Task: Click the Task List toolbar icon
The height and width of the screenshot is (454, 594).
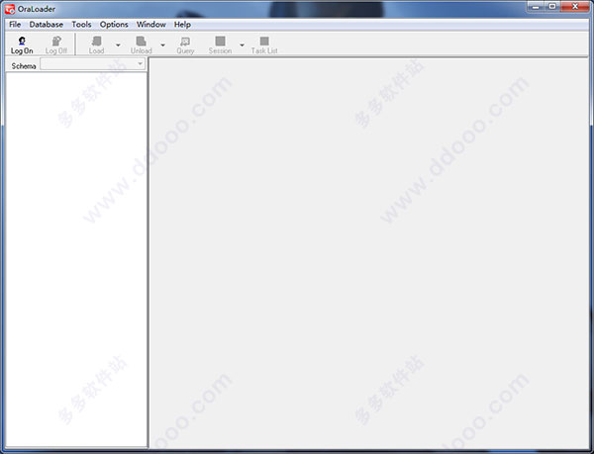Action: pyautogui.click(x=264, y=45)
